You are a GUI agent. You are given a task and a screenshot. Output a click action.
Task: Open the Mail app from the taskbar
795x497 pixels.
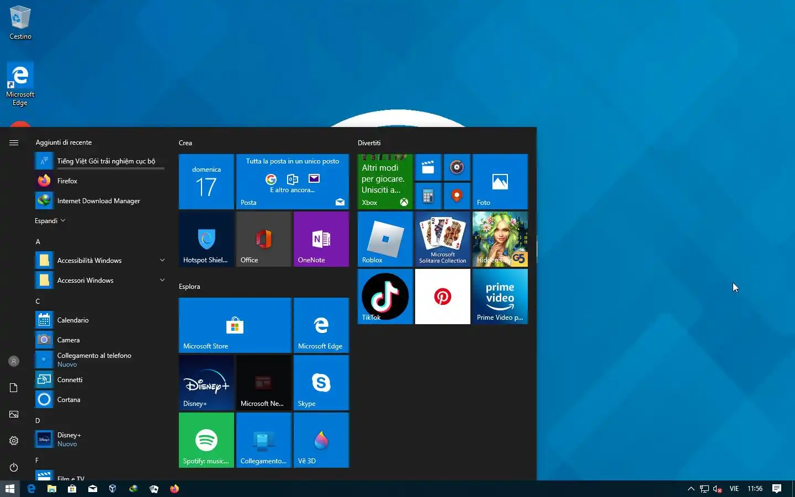tap(93, 489)
